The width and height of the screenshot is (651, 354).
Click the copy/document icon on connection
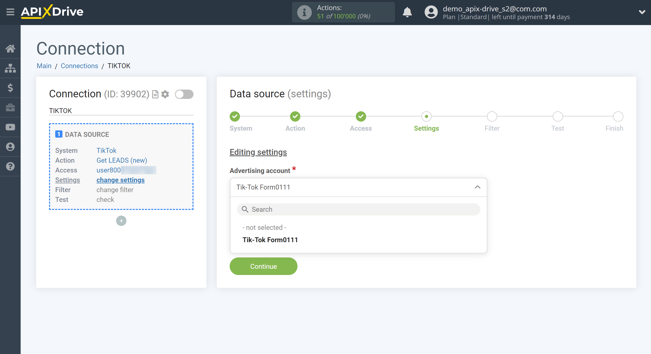click(155, 94)
